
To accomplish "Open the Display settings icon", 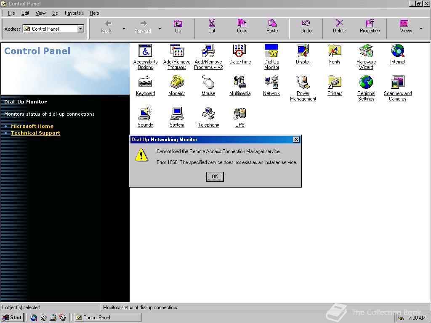I will tap(303, 54).
